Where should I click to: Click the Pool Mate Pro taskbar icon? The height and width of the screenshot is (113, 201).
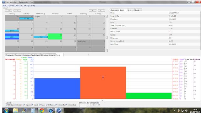[x=59, y=110]
